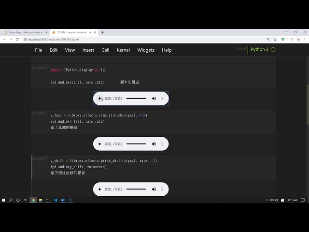Click the kernel idle status circle
This screenshot has width=309, height=232.
click(273, 50)
